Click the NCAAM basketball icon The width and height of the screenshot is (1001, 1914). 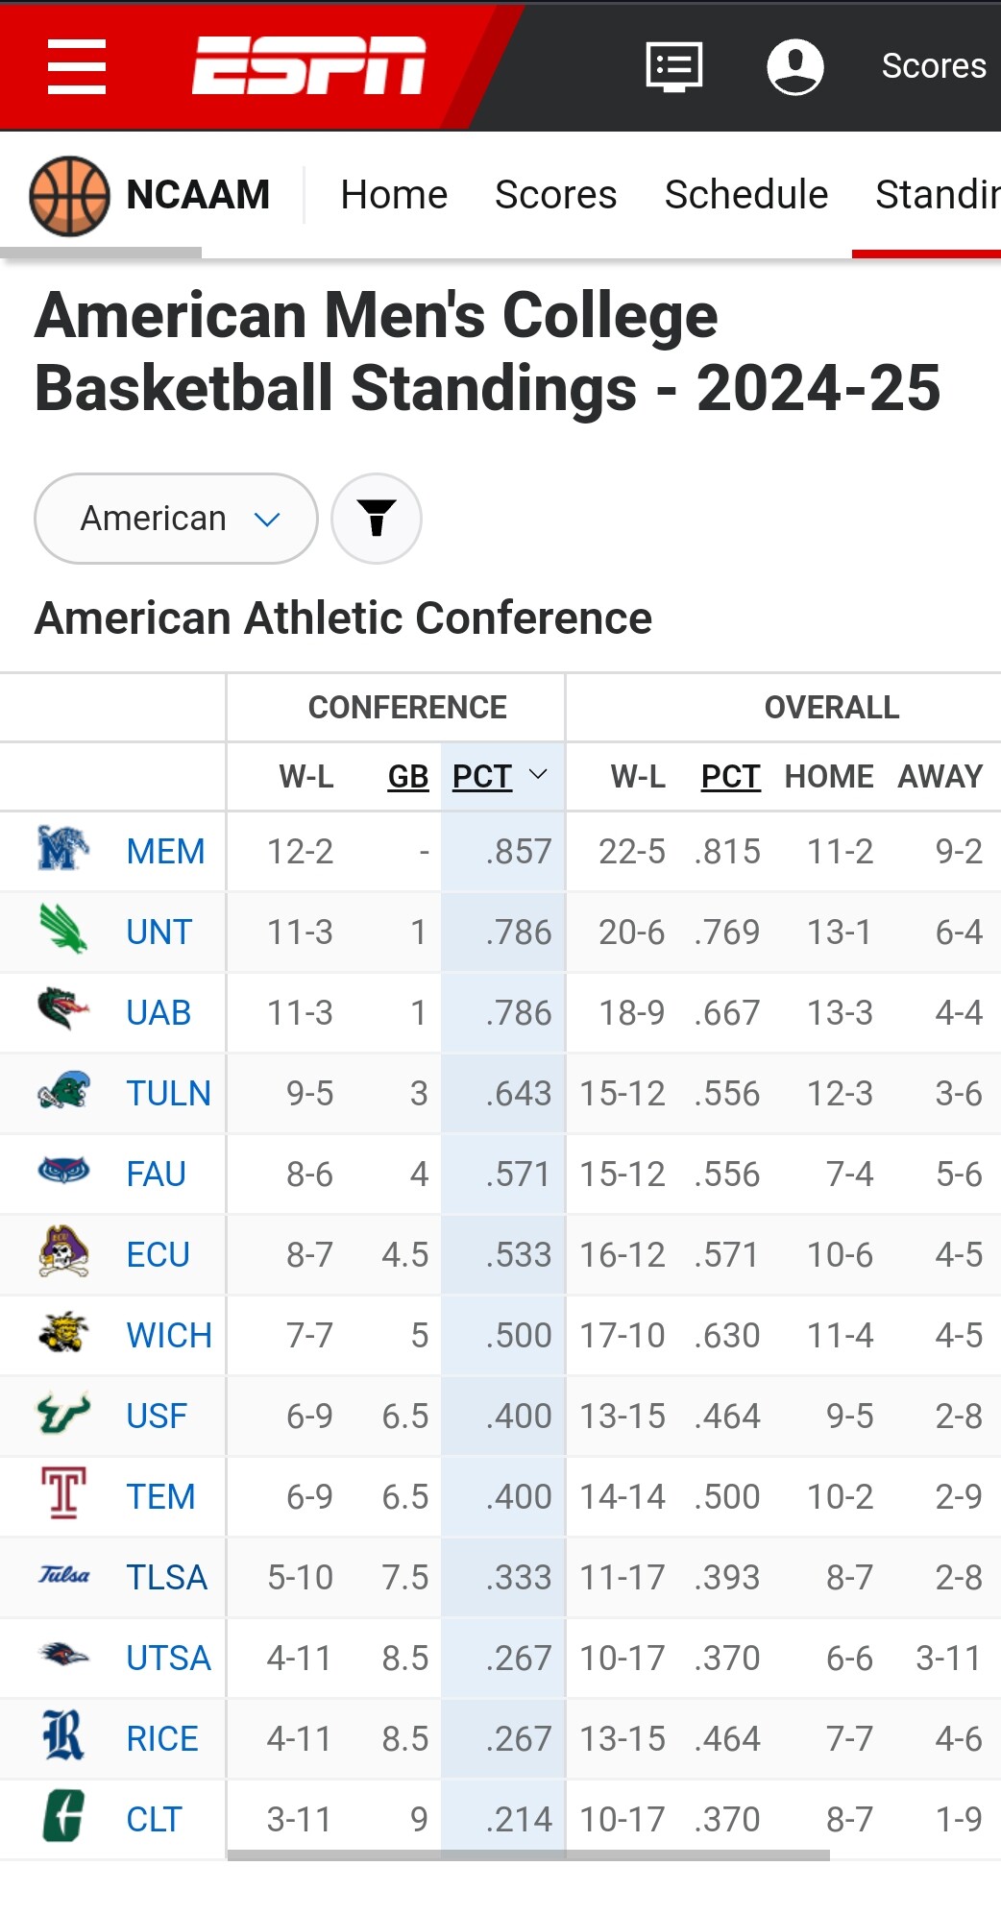pos(69,195)
